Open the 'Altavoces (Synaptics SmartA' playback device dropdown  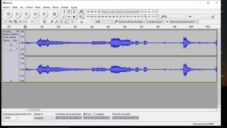pyautogui.click(x=183, y=22)
